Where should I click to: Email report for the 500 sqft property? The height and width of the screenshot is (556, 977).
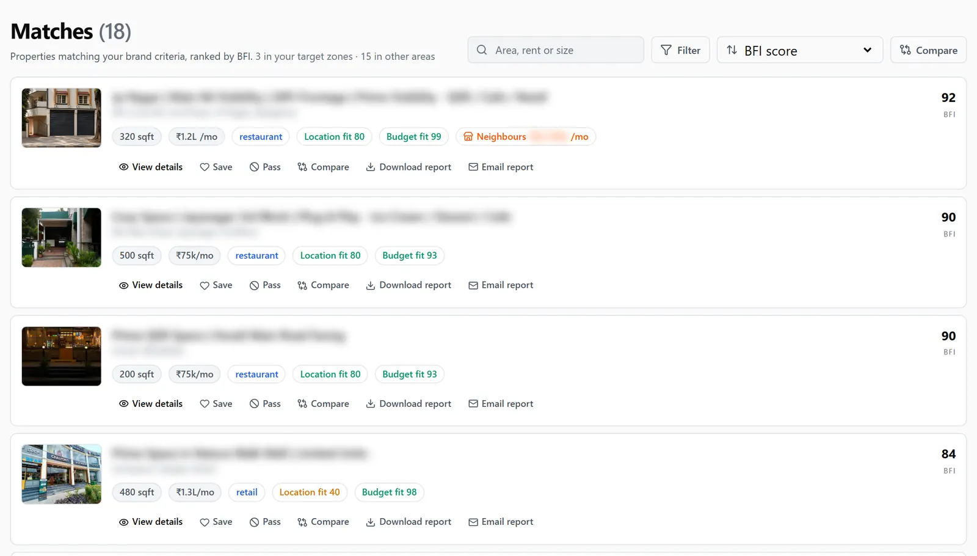501,285
